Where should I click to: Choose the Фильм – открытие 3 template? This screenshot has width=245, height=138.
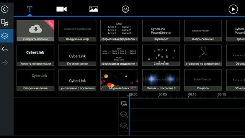click(x=161, y=80)
